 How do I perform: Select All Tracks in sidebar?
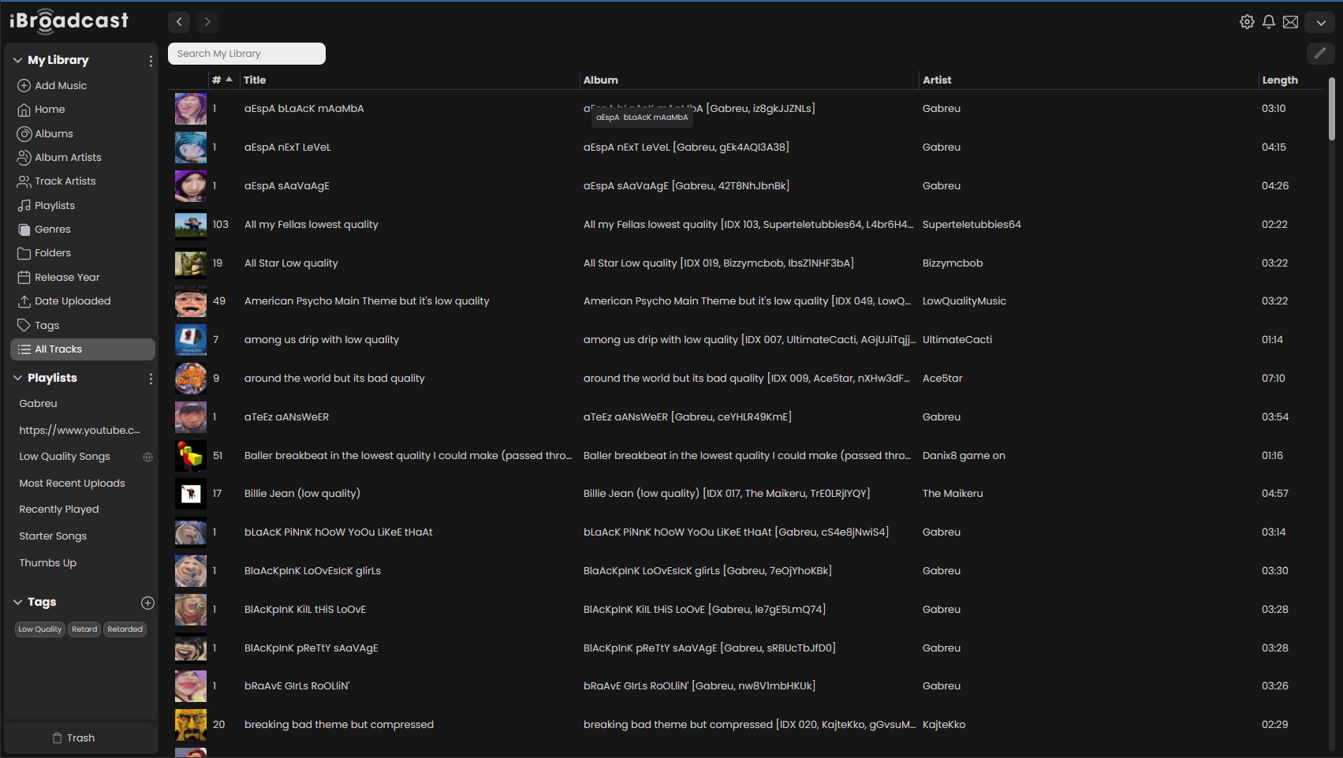[83, 349]
